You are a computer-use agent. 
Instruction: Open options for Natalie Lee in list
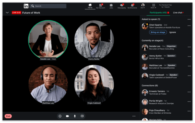click(189, 47)
